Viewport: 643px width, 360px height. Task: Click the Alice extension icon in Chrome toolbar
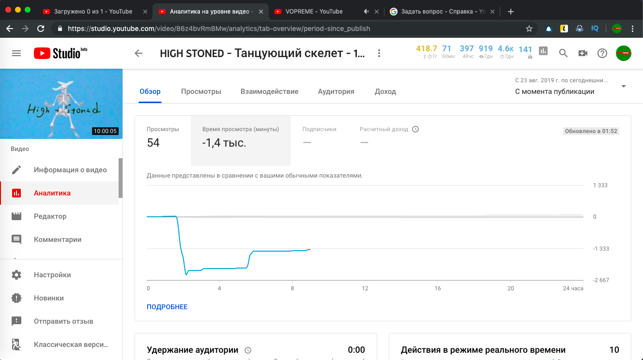click(x=549, y=29)
